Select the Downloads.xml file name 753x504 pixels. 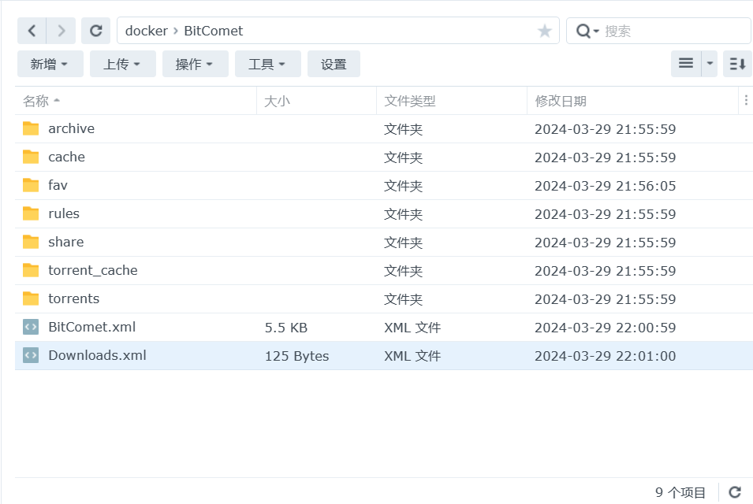coord(97,355)
